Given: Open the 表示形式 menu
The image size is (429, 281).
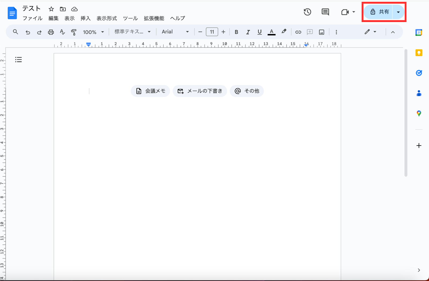Looking at the screenshot, I should tap(107, 18).
